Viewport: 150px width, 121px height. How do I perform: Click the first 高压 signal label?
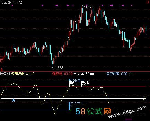[73, 82]
